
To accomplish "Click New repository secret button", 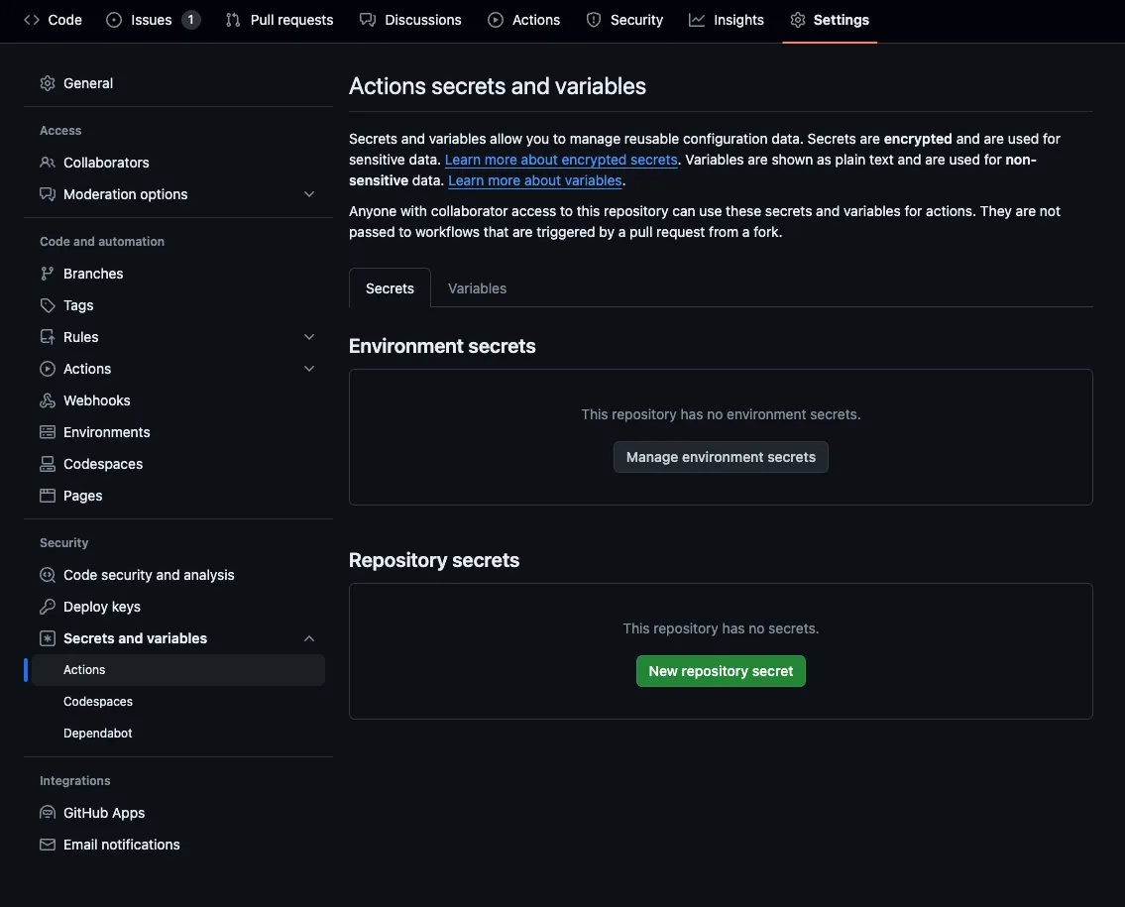I will (x=721, y=672).
